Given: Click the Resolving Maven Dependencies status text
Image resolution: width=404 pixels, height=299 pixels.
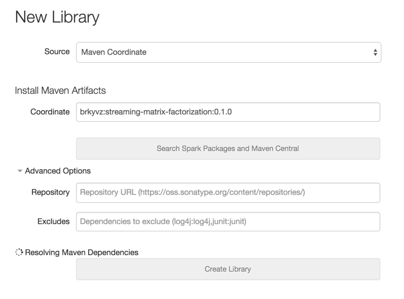Looking at the screenshot, I should pyautogui.click(x=82, y=252).
